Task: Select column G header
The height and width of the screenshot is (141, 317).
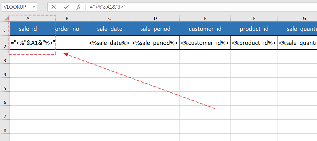Action: [x=297, y=19]
